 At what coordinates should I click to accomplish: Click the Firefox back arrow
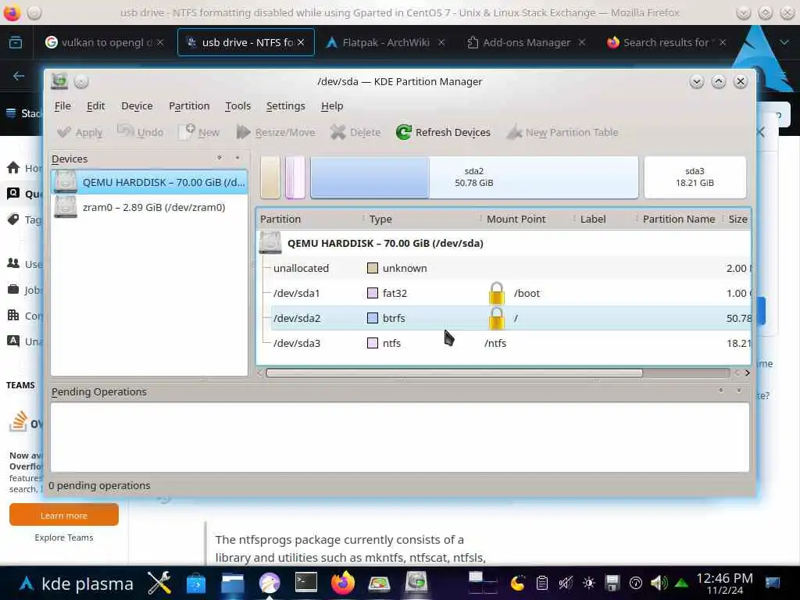tap(19, 76)
